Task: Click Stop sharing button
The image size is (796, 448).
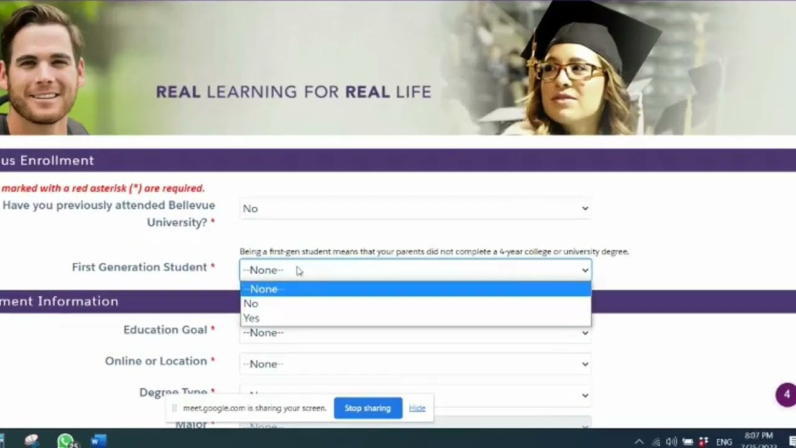Action: click(x=368, y=408)
